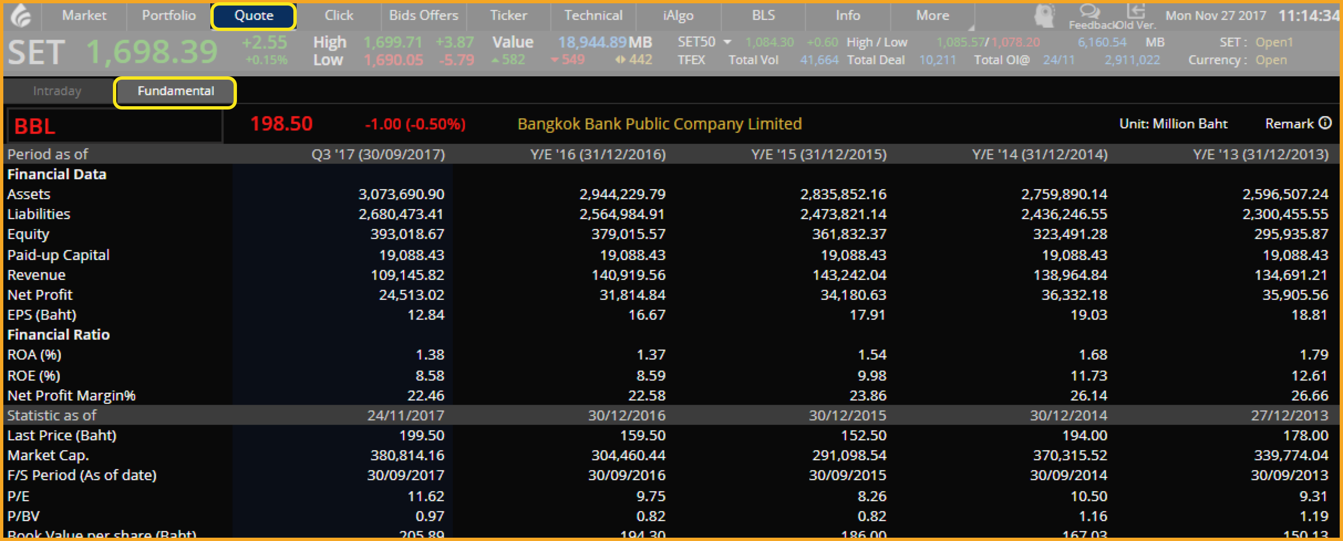Open the Technical tab
This screenshot has height=541, width=1343.
tap(593, 15)
